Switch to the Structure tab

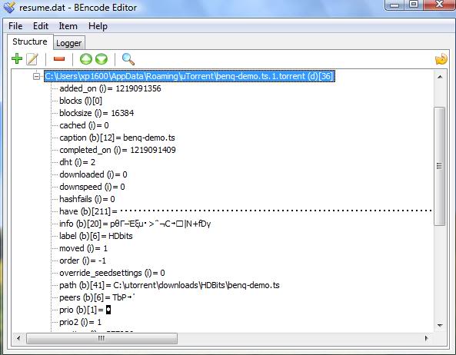tap(30, 41)
